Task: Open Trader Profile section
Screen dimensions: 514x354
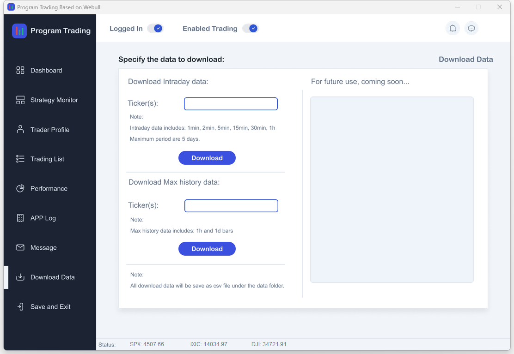Action: 50,130
